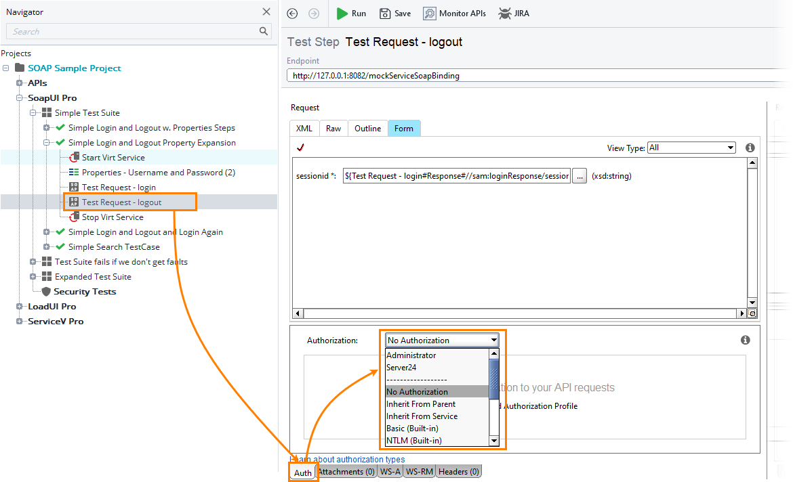Open the WS-RM tab
The width and height of the screenshot is (793, 482).
click(x=420, y=471)
